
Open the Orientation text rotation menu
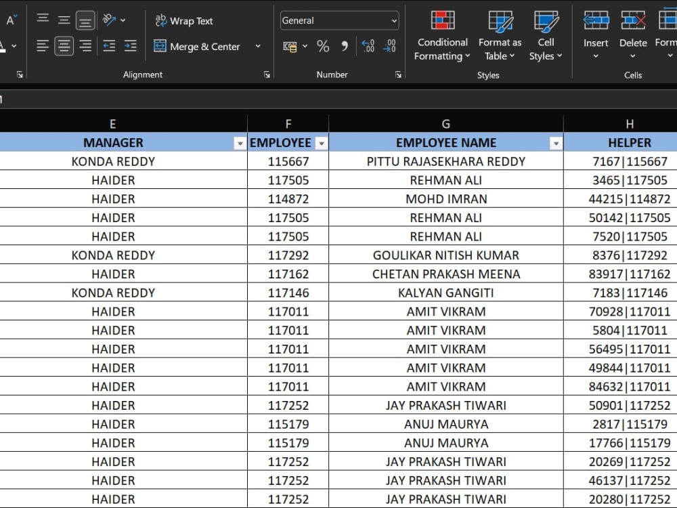(x=114, y=20)
